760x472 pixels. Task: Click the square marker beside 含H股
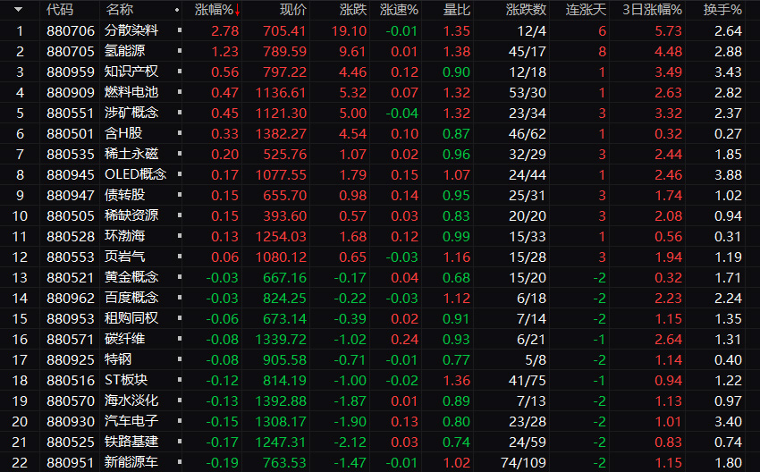(x=180, y=133)
